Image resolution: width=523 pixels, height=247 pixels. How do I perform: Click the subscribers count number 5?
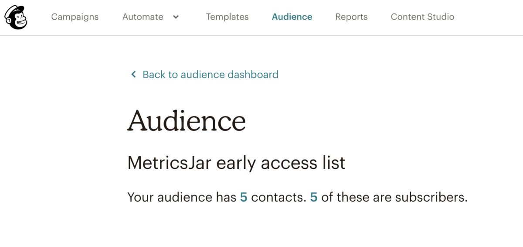tap(314, 197)
